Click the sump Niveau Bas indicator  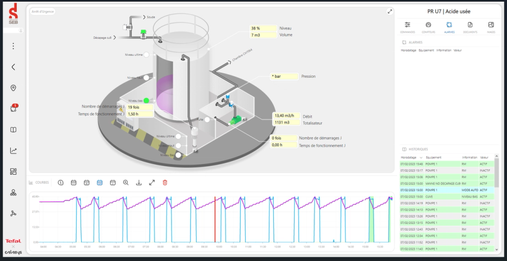point(178,155)
